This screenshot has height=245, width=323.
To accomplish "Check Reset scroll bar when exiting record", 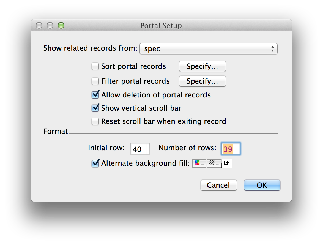I will [x=95, y=121].
